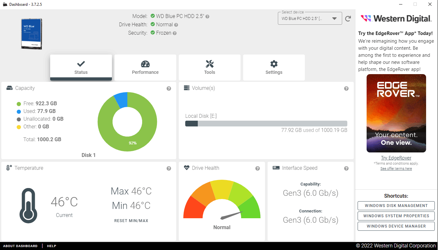Open Windows System Properties shortcut

point(396,216)
